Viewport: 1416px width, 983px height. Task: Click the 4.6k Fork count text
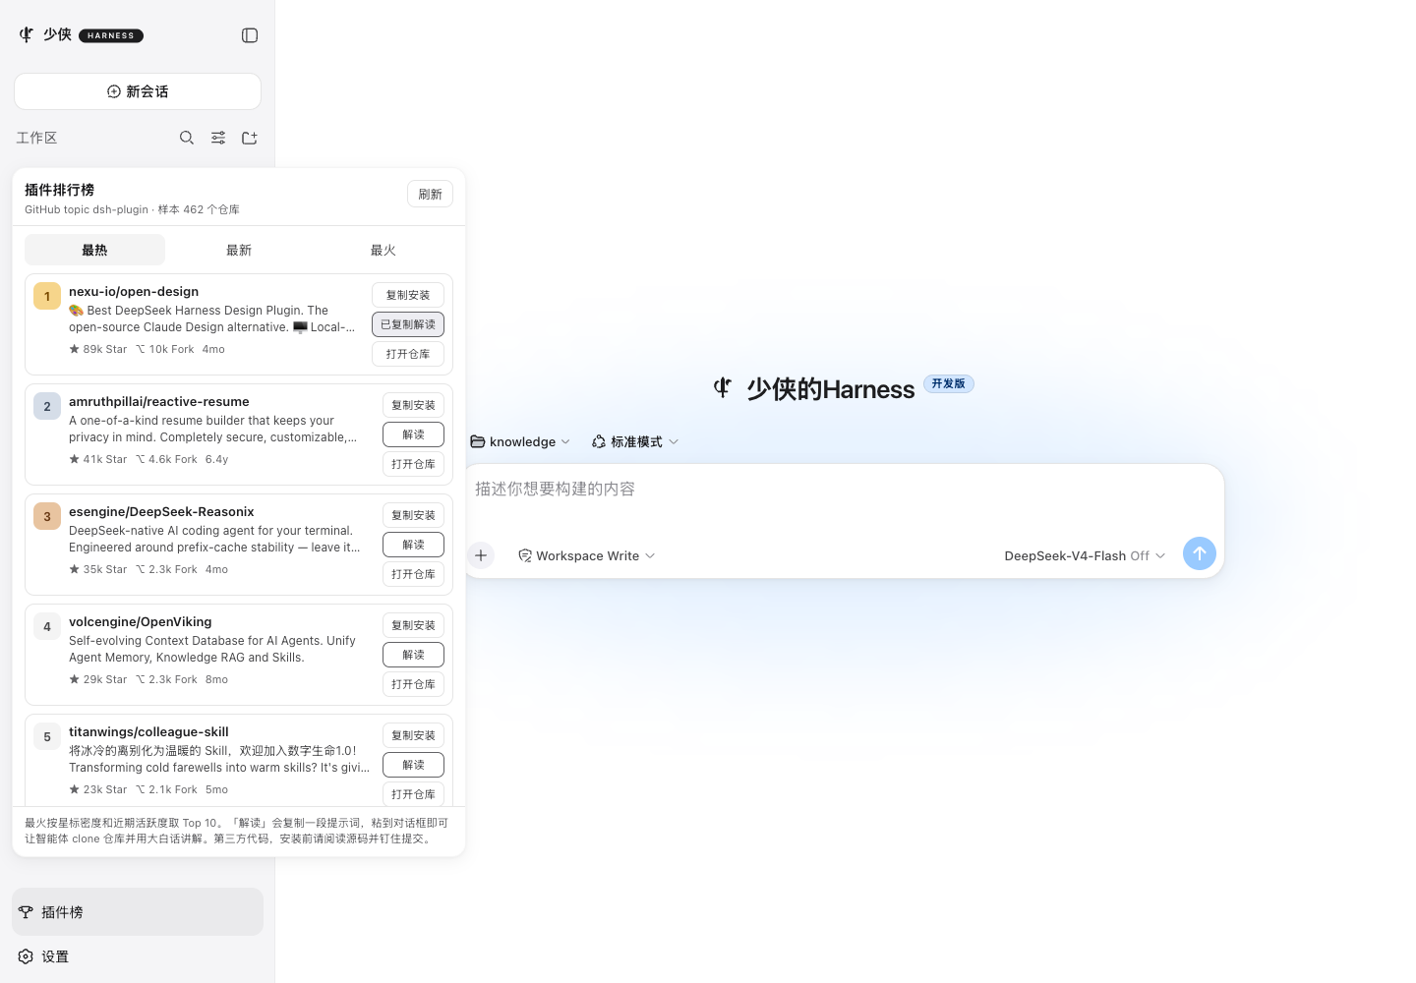166,459
